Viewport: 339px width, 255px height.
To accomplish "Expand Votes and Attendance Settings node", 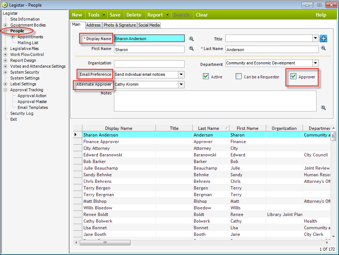I will coord(6,66).
